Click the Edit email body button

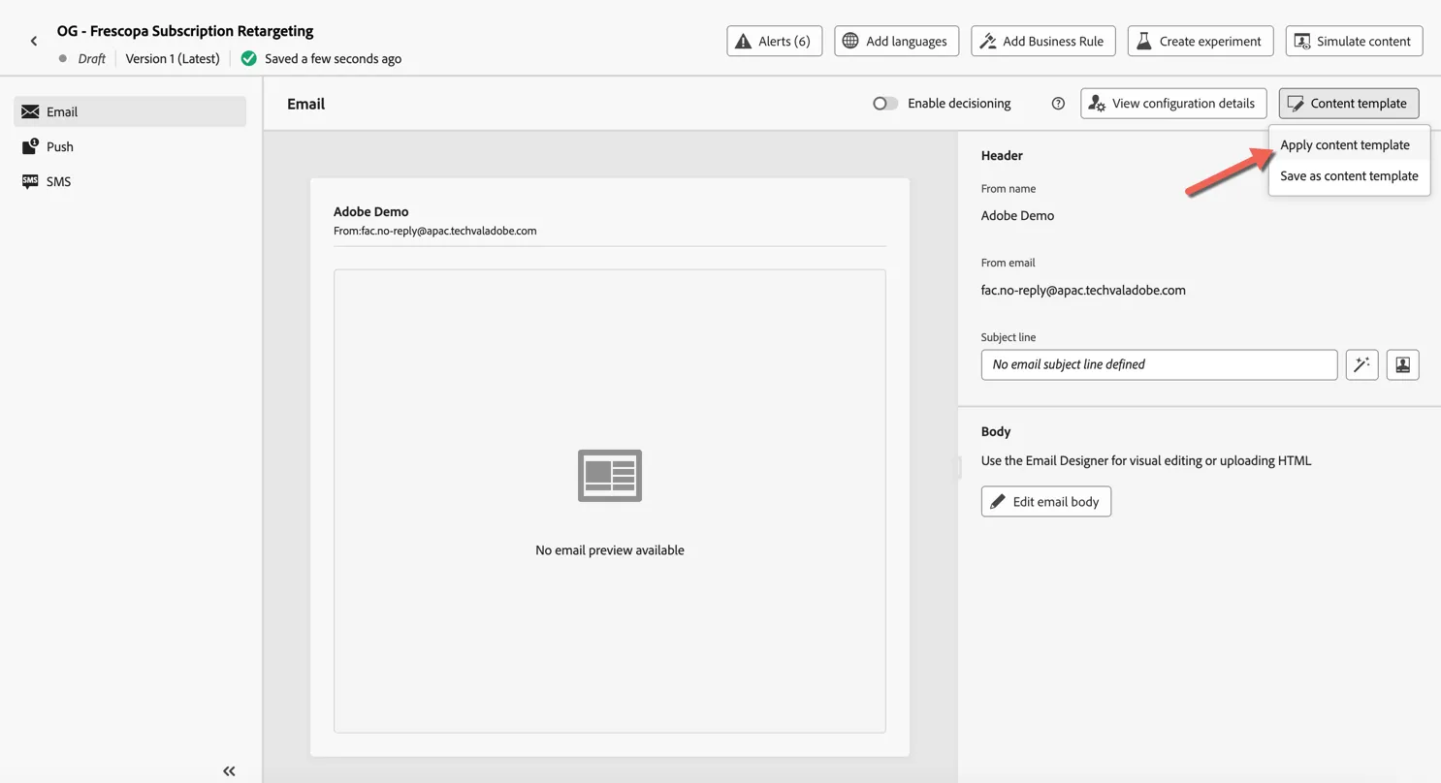[1045, 501]
